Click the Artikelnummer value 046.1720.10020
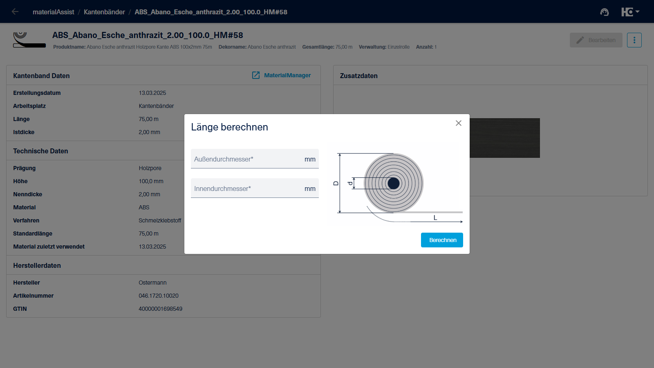654x368 pixels. tap(159, 296)
